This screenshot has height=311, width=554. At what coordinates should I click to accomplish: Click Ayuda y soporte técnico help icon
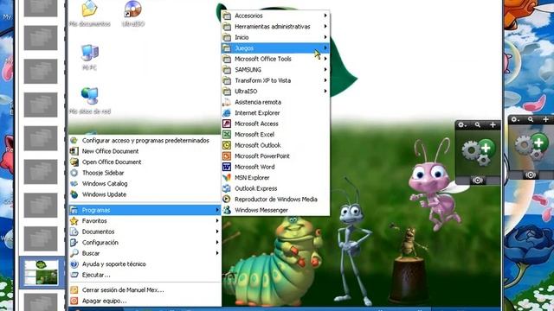[x=74, y=264]
